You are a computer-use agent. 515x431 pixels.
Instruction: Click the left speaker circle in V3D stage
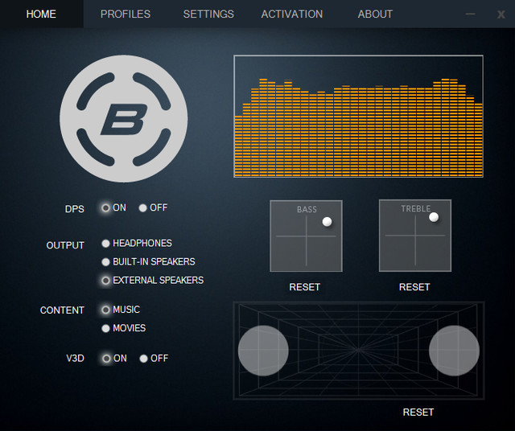(x=263, y=351)
